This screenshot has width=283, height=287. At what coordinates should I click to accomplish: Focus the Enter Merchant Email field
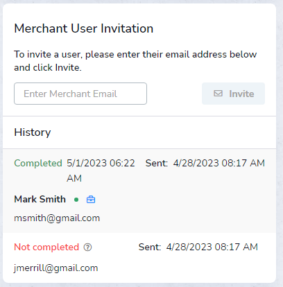coord(80,94)
